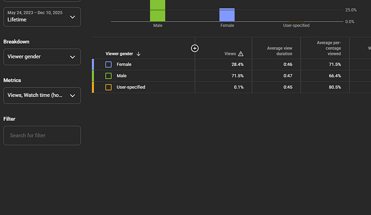The image size is (371, 215).
Task: Click the 28.4% views value for Female
Action: pos(237,64)
